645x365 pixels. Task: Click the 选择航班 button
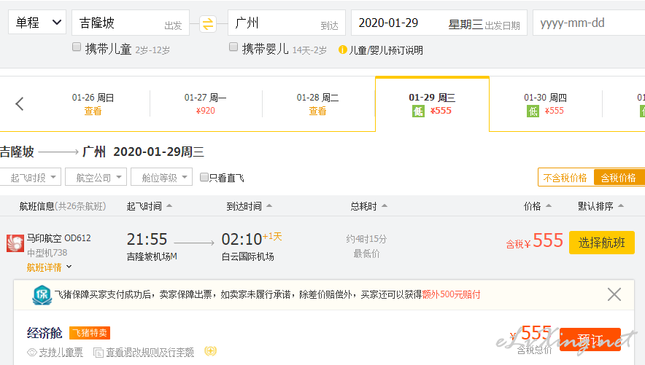point(602,243)
